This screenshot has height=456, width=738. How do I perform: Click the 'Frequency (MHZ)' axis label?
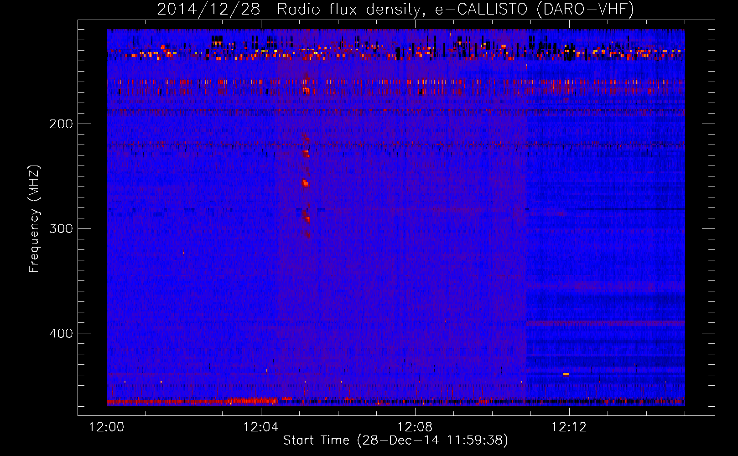(x=34, y=219)
